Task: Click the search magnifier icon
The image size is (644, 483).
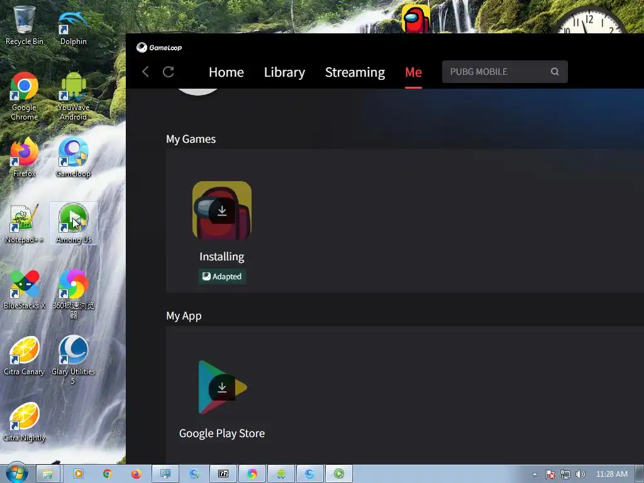Action: point(555,72)
